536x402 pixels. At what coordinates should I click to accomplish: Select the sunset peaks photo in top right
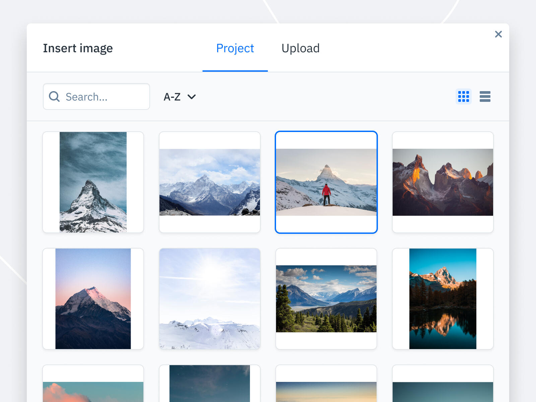tap(443, 182)
